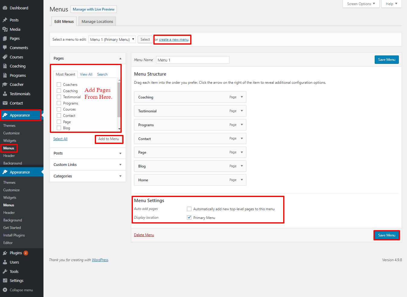Screen dimensions: 407x297
Task: Open the menu selection dropdown
Action: [112, 39]
